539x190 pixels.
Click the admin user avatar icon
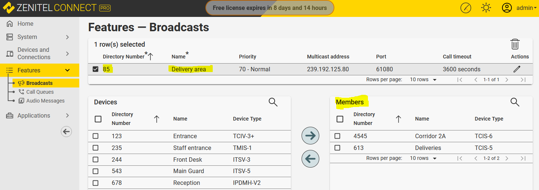click(507, 8)
